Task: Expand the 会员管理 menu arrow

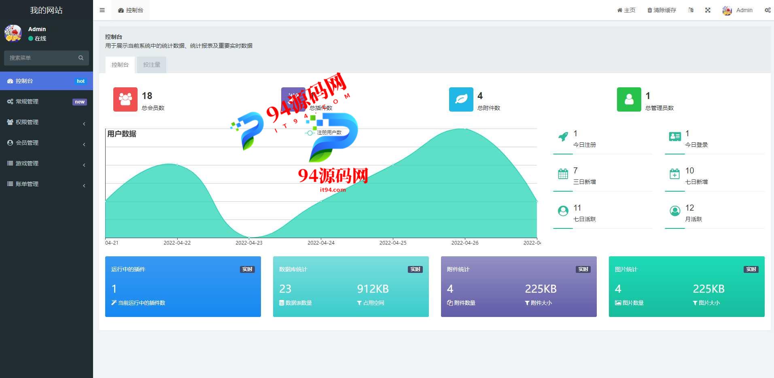Action: tap(84, 144)
